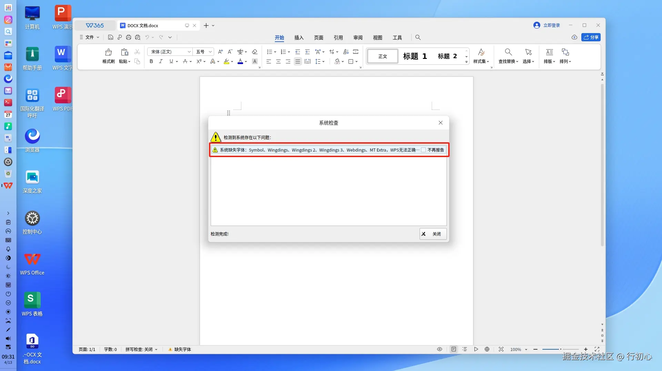This screenshot has height=371, width=662.
Task: Check the 不再报告 checkbox in the dialog
Action: click(423, 150)
